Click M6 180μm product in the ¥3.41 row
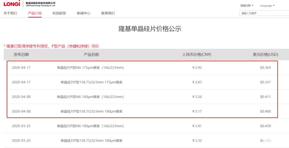 pos(90,126)
